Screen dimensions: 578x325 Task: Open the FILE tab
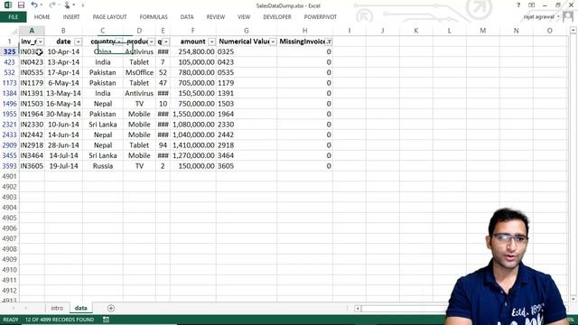pos(14,17)
